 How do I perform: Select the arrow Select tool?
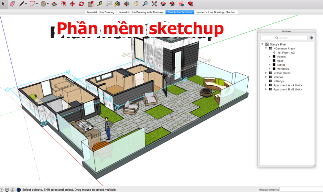point(3,4)
